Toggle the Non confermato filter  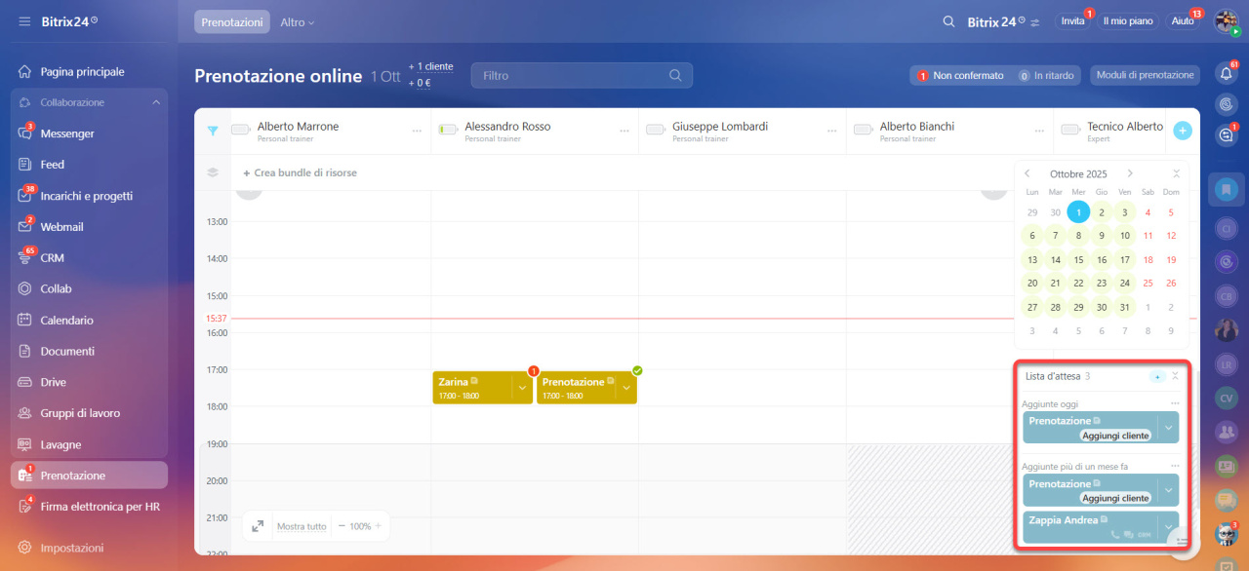coord(959,75)
